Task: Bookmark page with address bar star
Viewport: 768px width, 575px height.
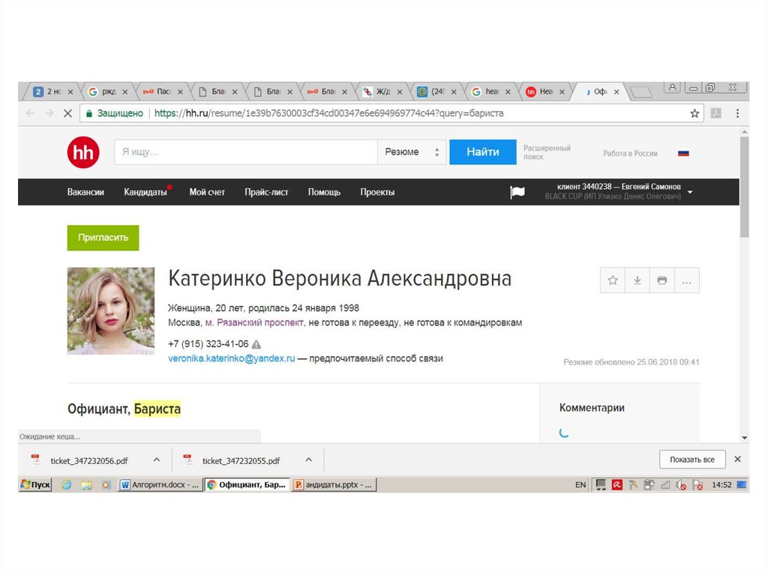Action: [694, 113]
